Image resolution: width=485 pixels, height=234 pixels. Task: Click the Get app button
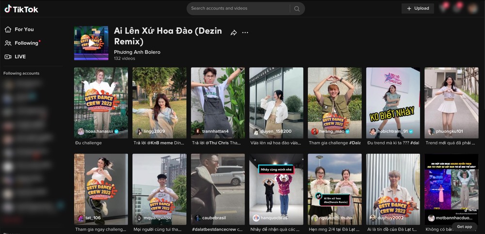464,226
